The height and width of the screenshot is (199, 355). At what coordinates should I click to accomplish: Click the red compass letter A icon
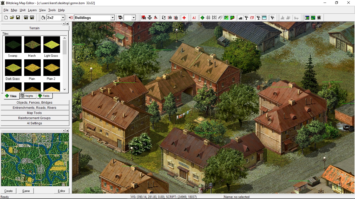pyautogui.click(x=156, y=18)
